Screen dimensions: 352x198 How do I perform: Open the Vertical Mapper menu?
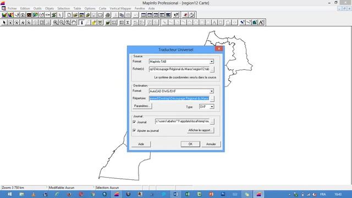120,8
